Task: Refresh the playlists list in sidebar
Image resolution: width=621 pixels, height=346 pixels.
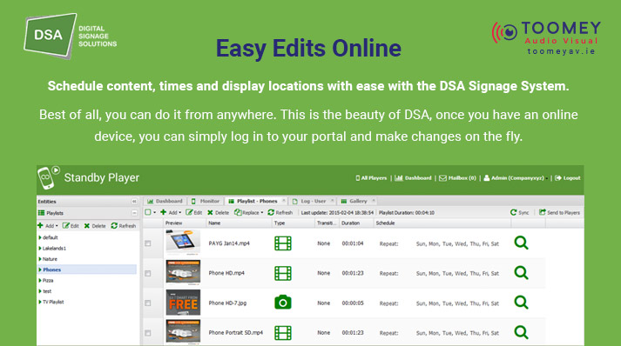Action: coord(123,226)
